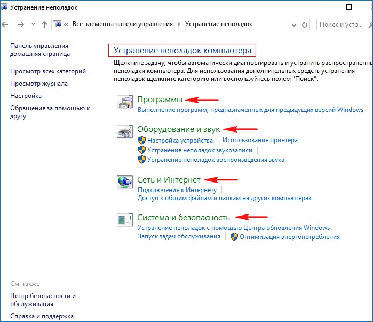Open the Система и безопасность heading
Image resolution: width=373 pixels, height=322 pixels.
[x=184, y=217]
